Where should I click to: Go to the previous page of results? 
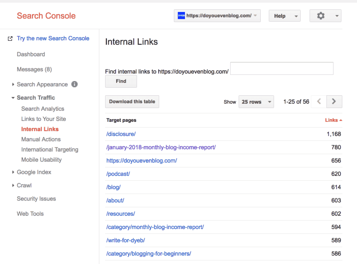click(x=319, y=101)
